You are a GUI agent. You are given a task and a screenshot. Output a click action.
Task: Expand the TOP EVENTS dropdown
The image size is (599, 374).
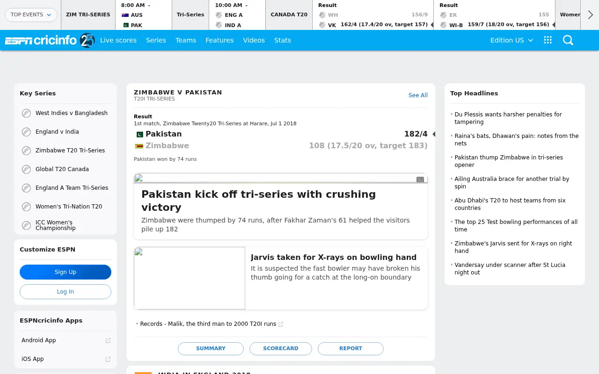tap(31, 15)
